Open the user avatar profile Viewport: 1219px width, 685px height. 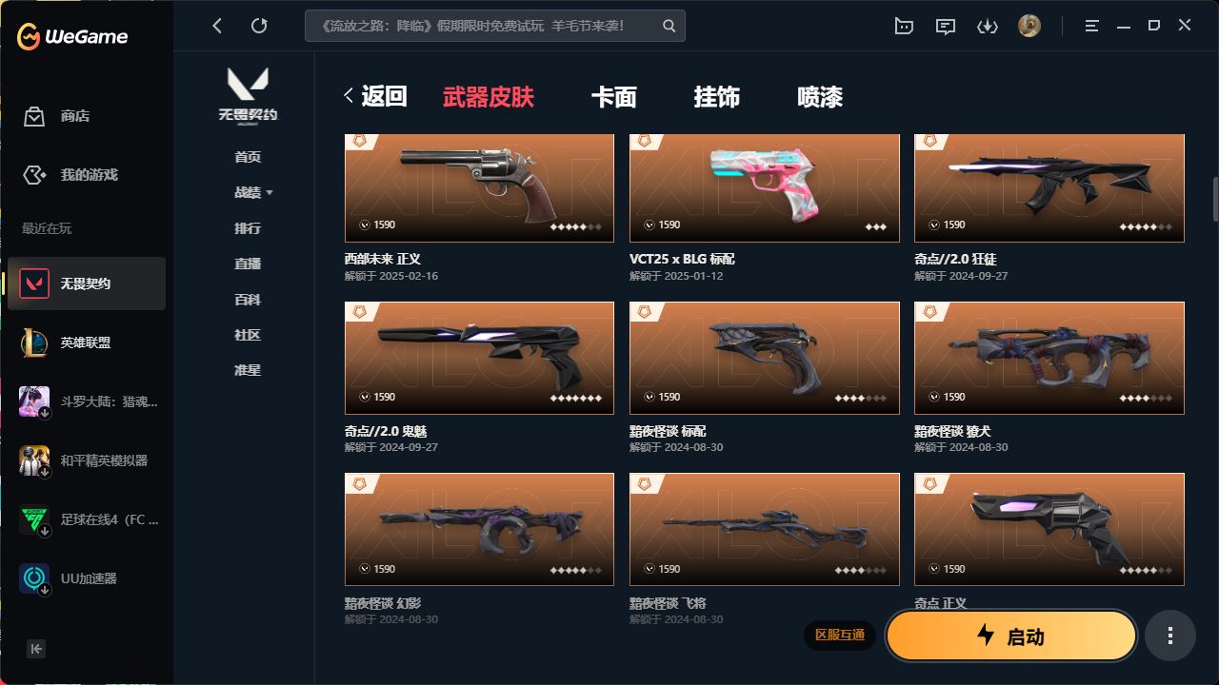[x=1029, y=26]
